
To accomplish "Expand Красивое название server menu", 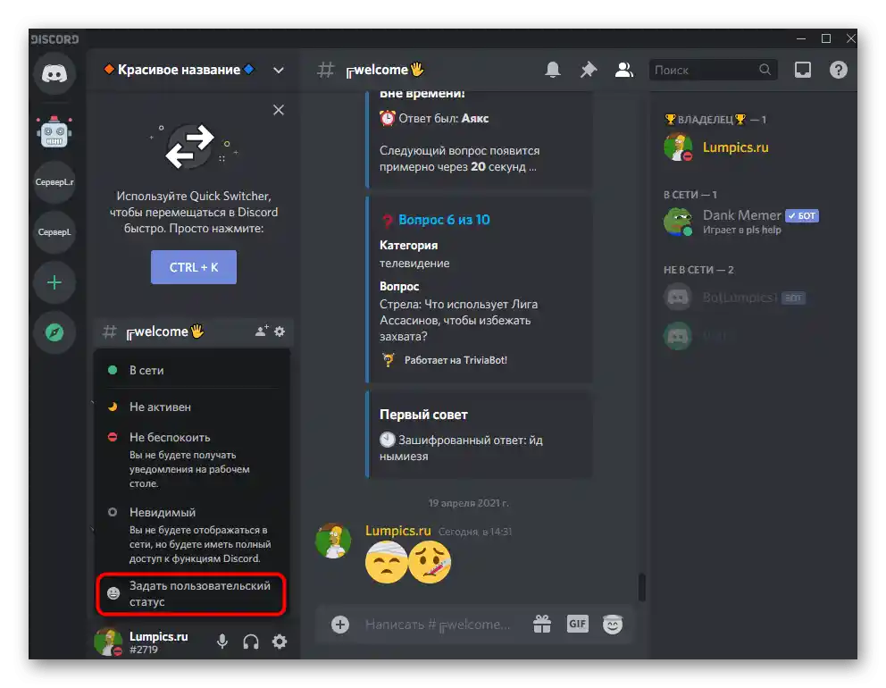I will point(279,70).
